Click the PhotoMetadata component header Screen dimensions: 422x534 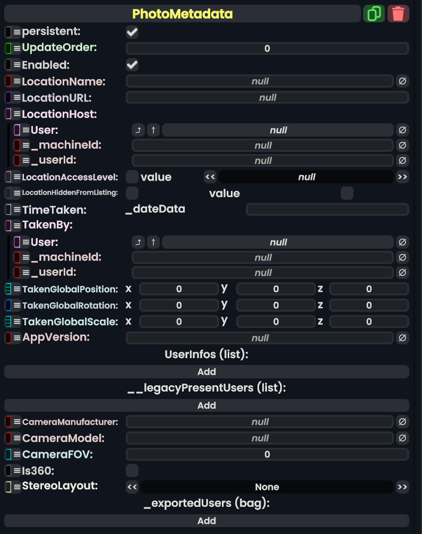[182, 13]
